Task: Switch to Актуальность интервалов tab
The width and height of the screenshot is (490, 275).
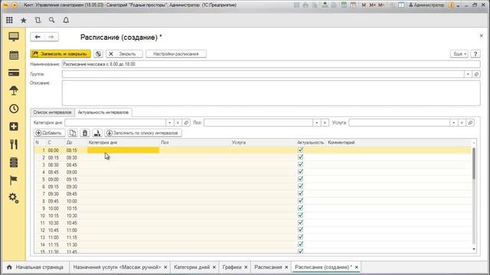Action: coord(103,112)
